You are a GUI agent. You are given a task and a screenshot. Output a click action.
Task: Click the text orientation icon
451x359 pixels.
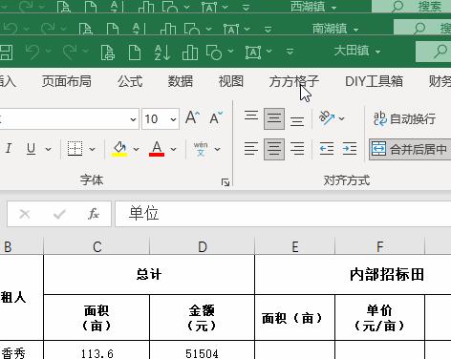click(x=327, y=117)
